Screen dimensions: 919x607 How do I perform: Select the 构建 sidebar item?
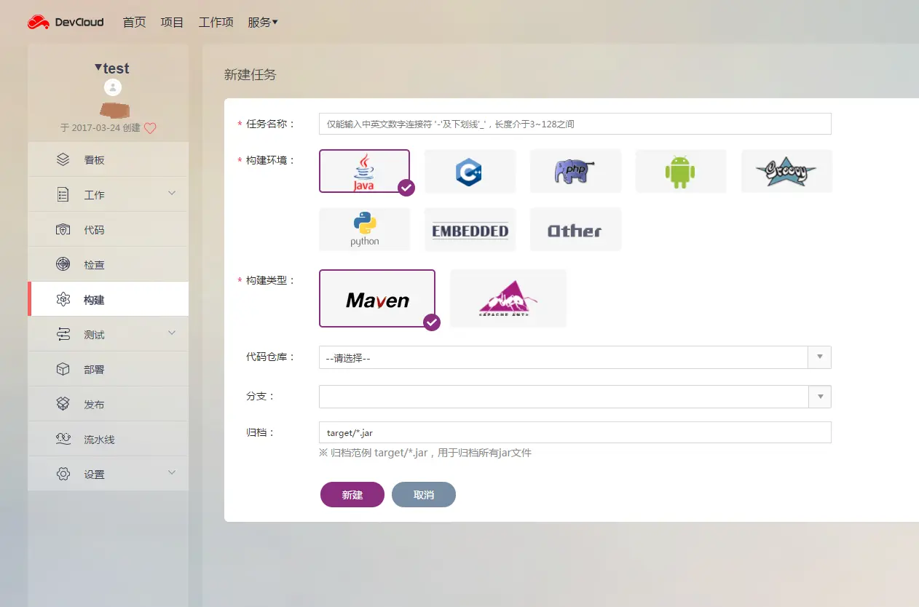[x=108, y=299]
